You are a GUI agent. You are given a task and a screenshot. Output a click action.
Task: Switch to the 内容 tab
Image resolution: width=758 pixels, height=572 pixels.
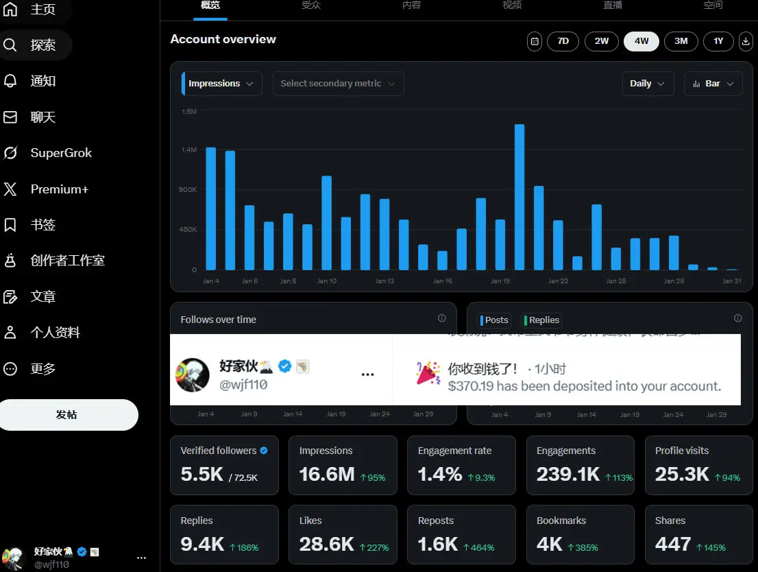(x=411, y=5)
